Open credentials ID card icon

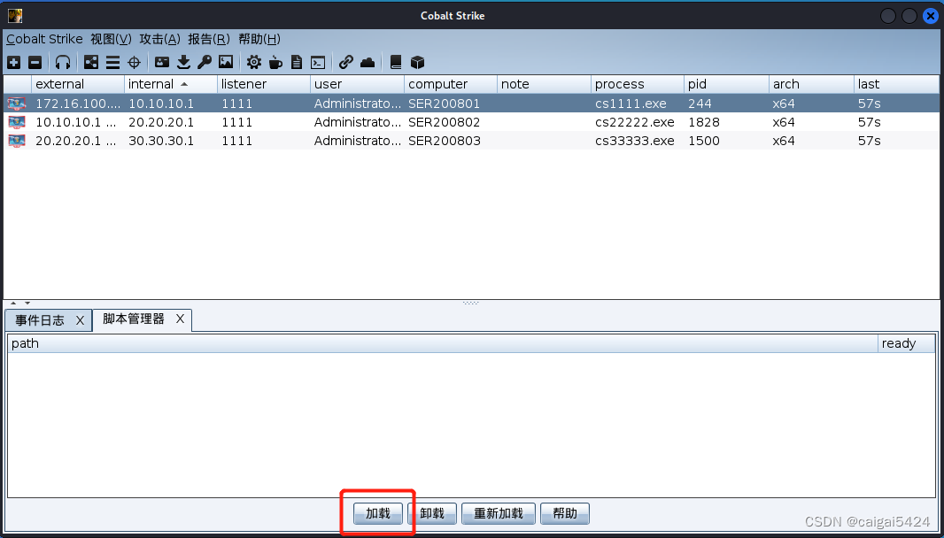pyautogui.click(x=162, y=62)
